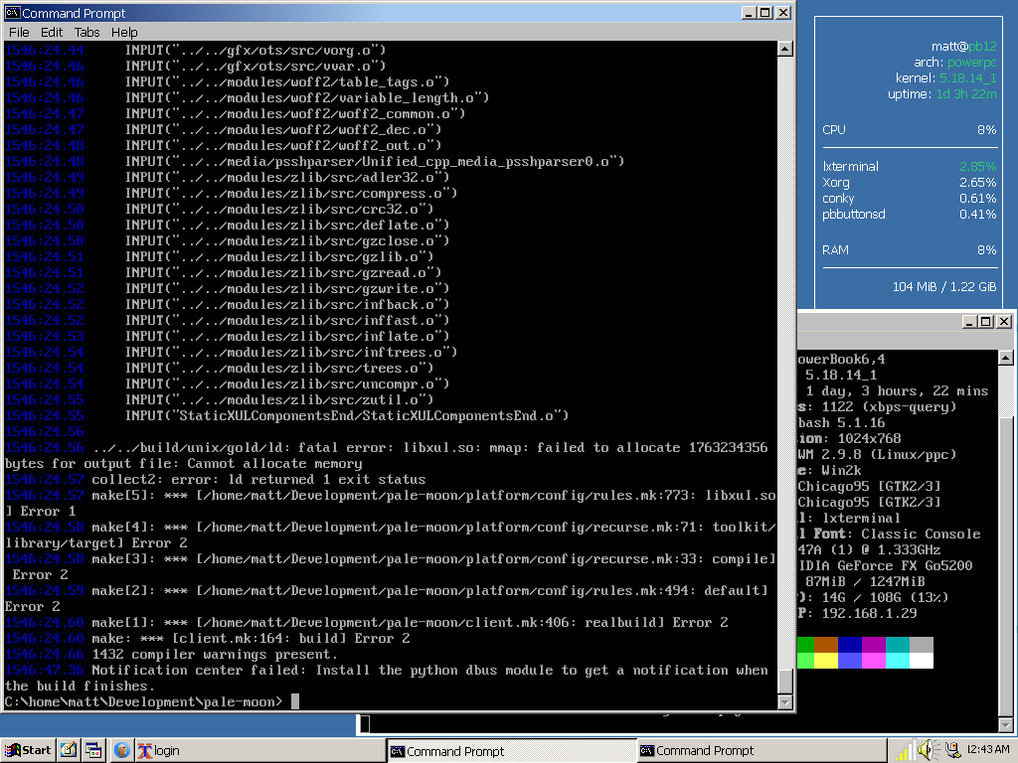
Task: Minimize the background terminal window at right
Action: (x=969, y=321)
